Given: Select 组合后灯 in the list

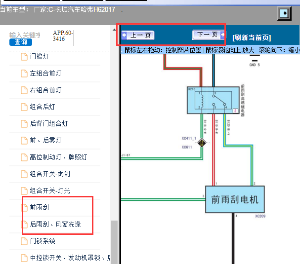Looking at the screenshot, I should (x=43, y=107).
